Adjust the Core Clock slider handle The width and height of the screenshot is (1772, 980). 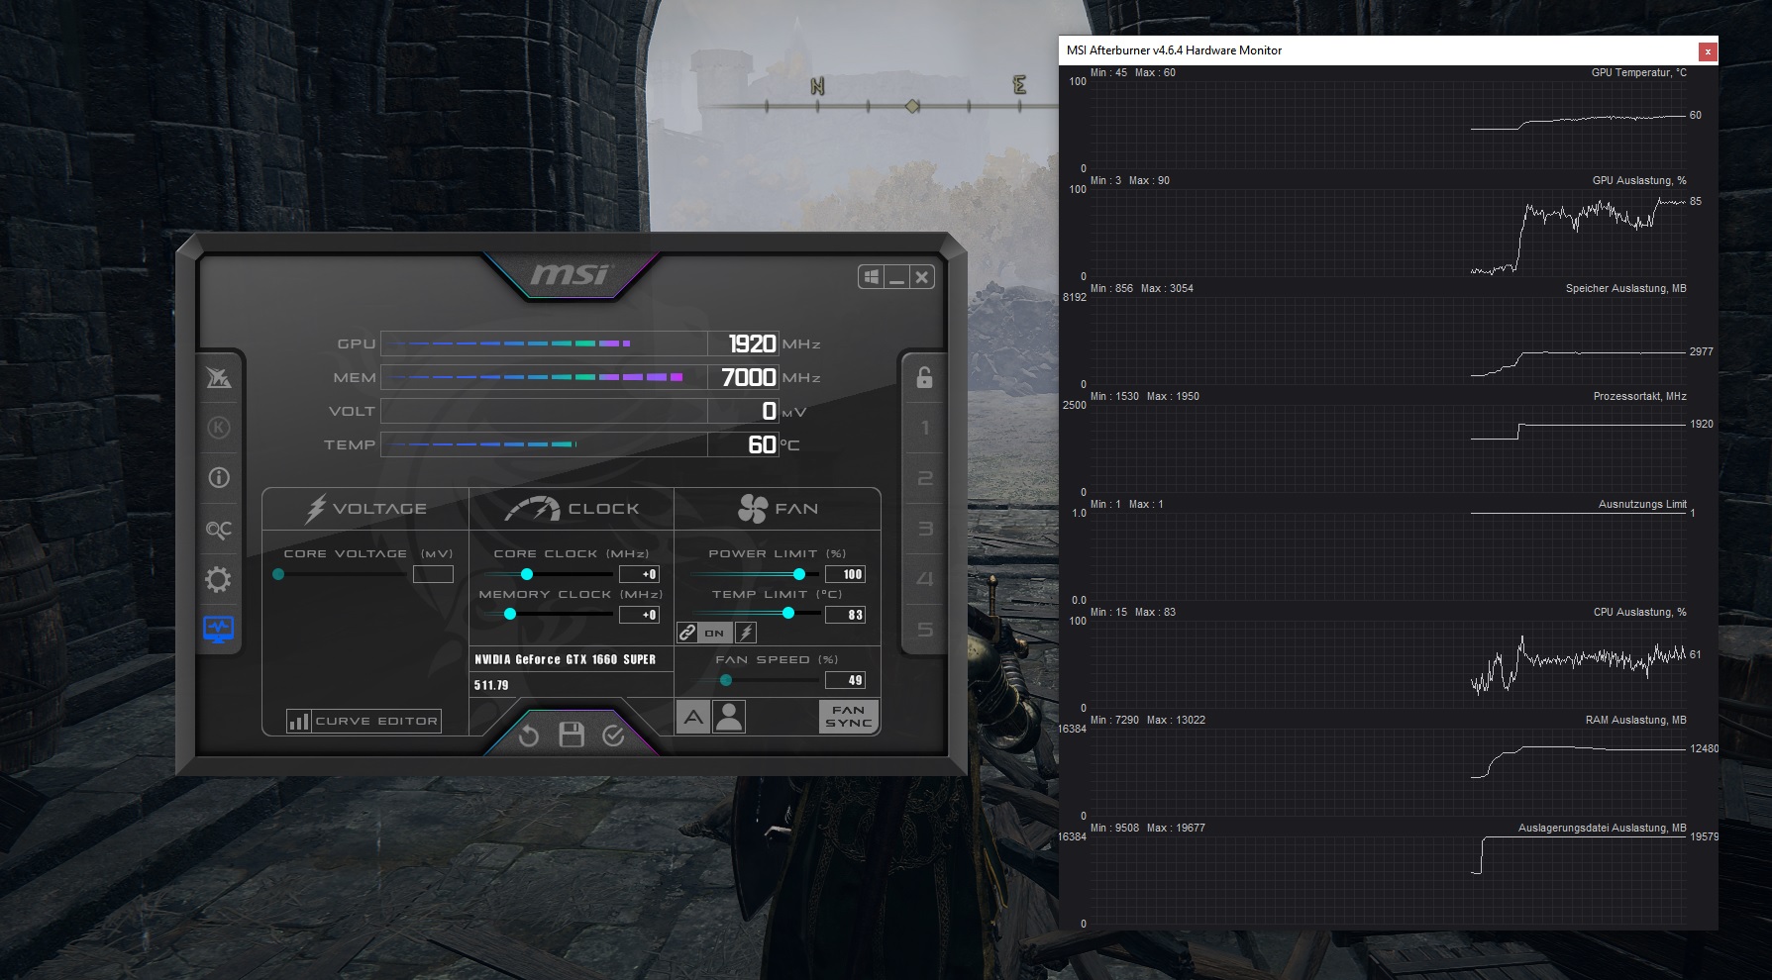pyautogui.click(x=527, y=574)
